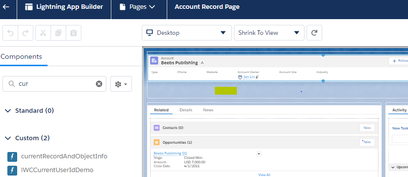Click the lightning icon beside currentRecordAndObjectInfo
Image resolution: width=408 pixels, height=177 pixels.
pos(12,157)
